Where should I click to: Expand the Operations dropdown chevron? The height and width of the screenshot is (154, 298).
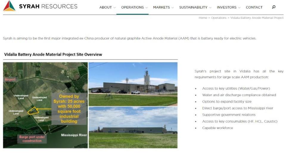(x=147, y=8)
